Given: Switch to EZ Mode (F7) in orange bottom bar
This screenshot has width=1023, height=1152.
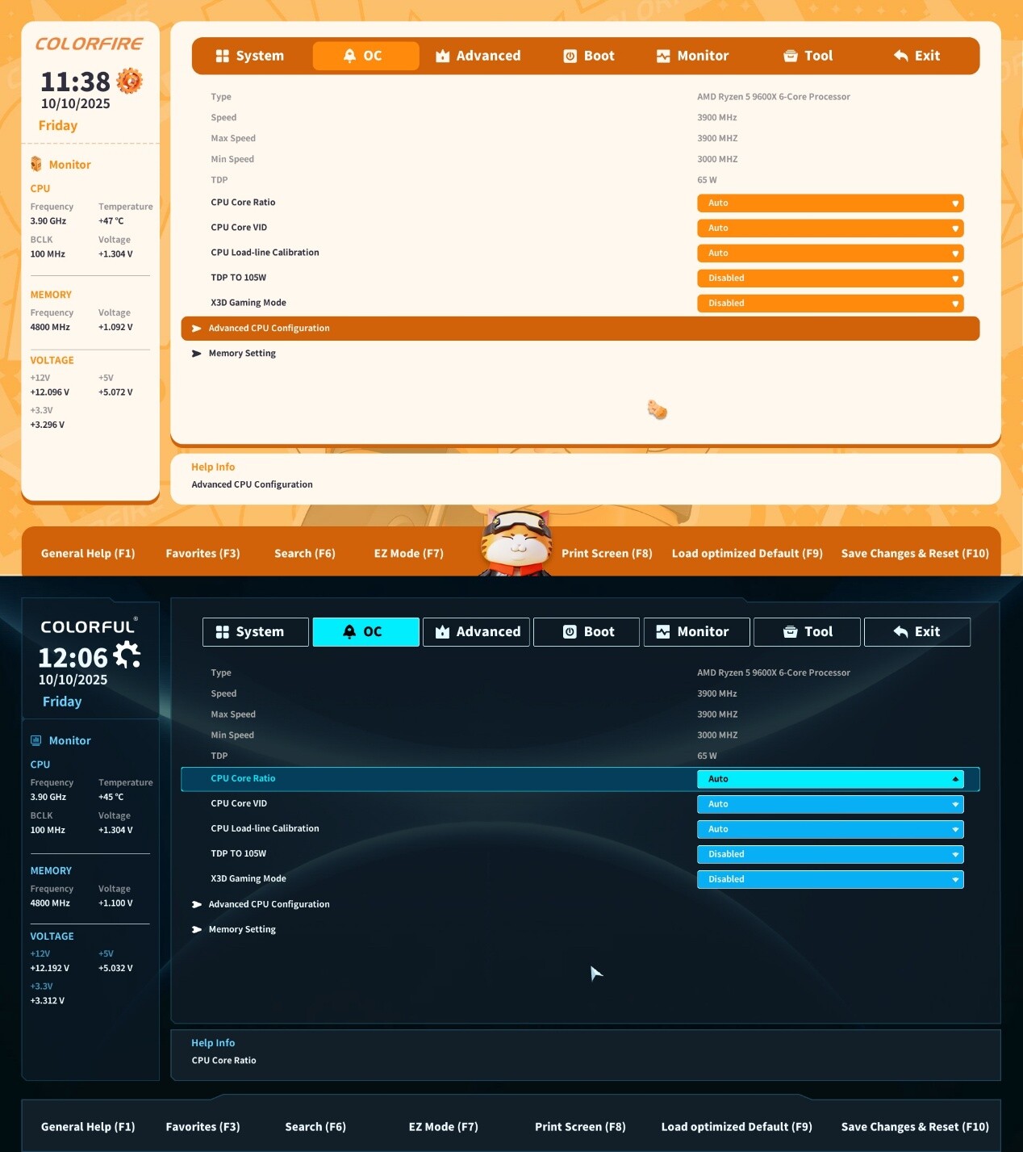Looking at the screenshot, I should pos(408,554).
